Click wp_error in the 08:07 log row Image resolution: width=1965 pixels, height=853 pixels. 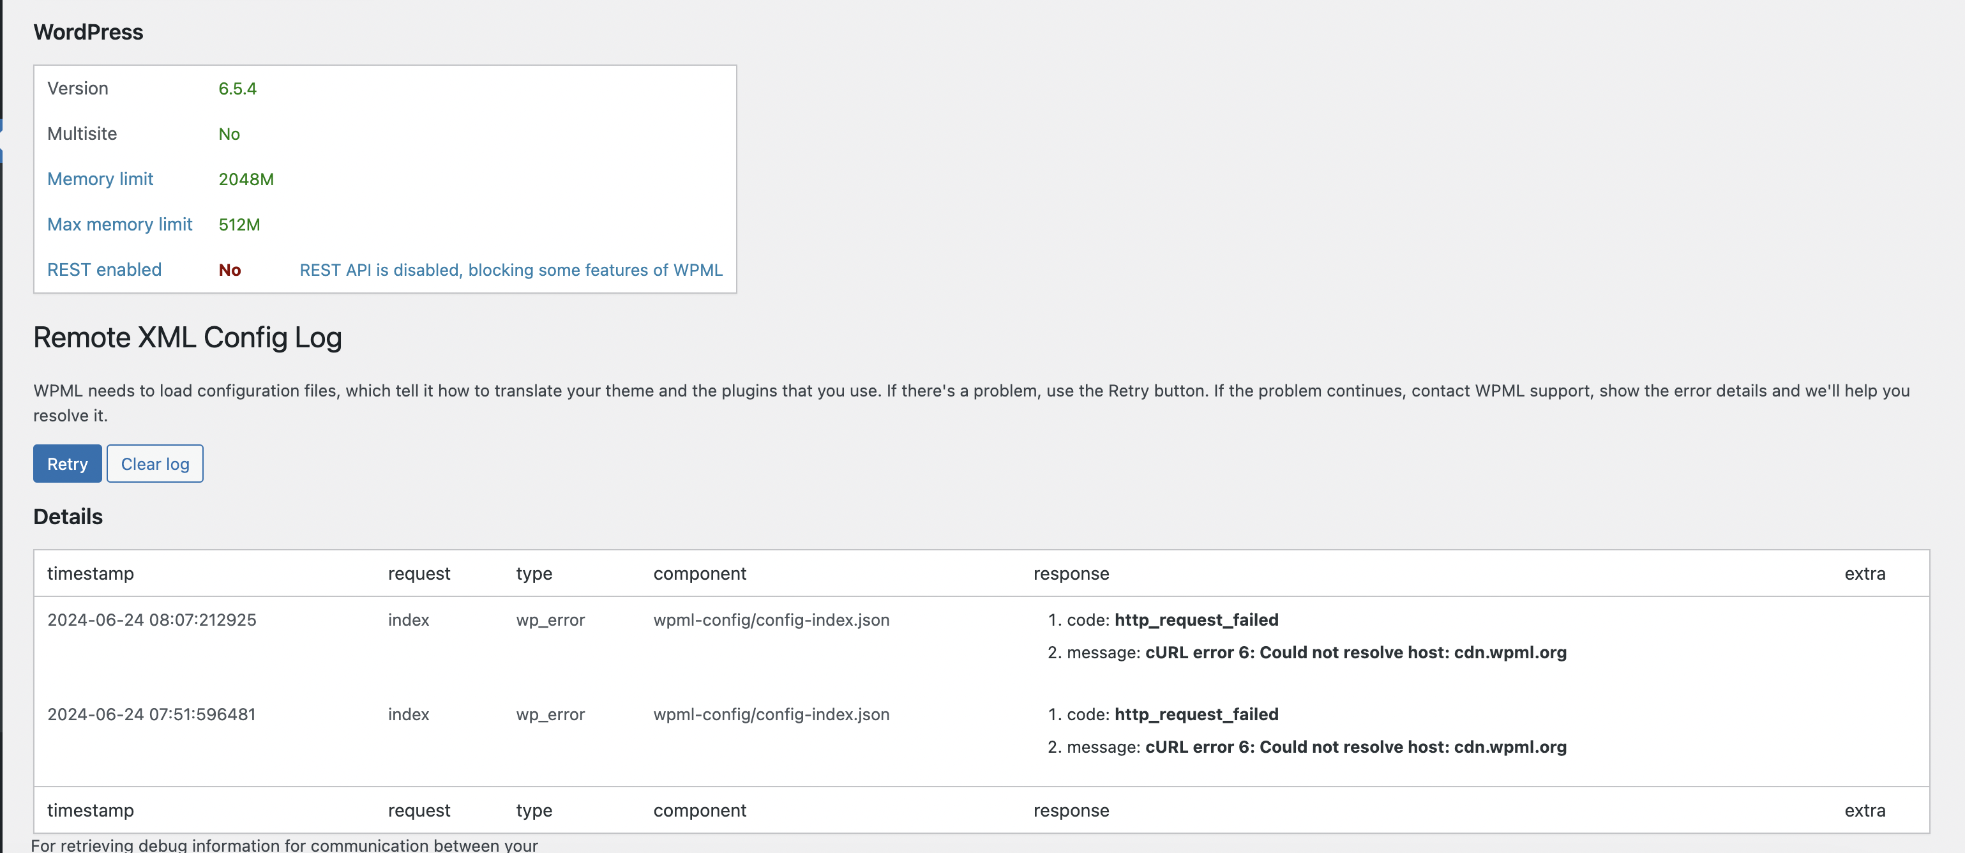click(x=550, y=621)
